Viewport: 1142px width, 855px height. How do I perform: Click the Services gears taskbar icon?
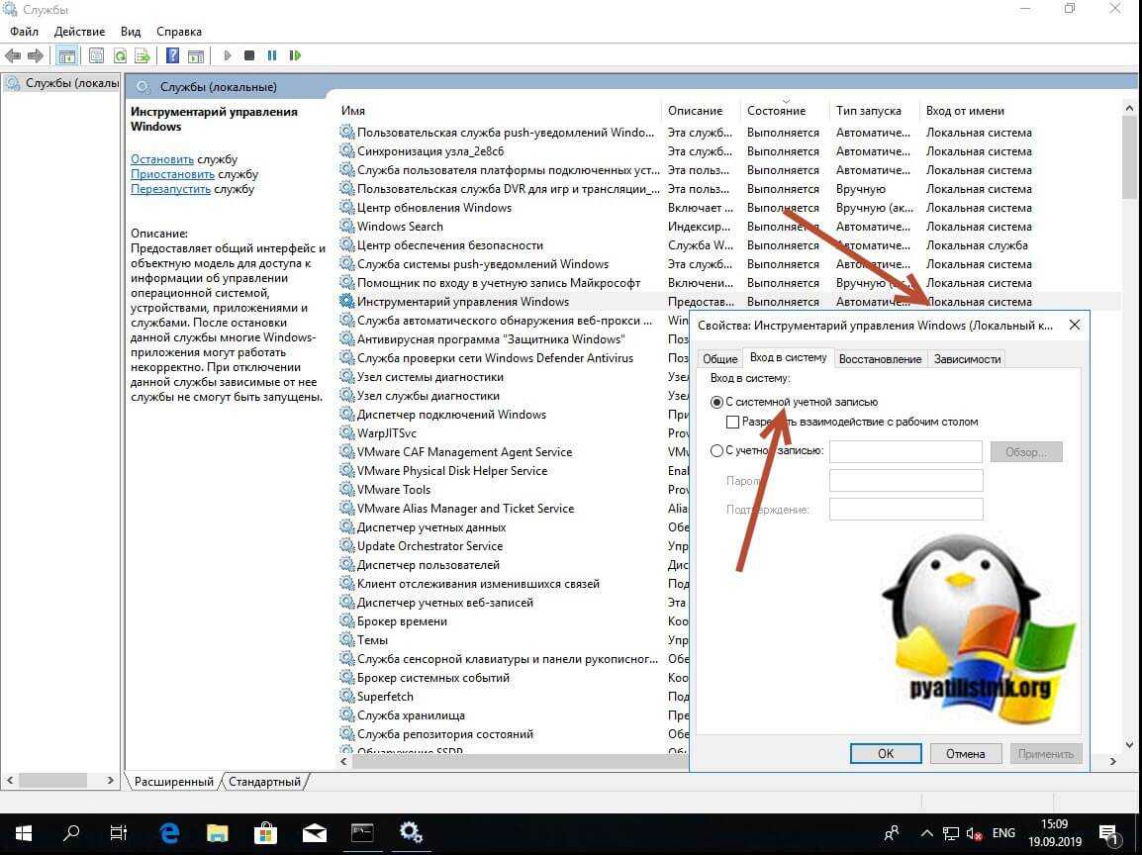[411, 833]
